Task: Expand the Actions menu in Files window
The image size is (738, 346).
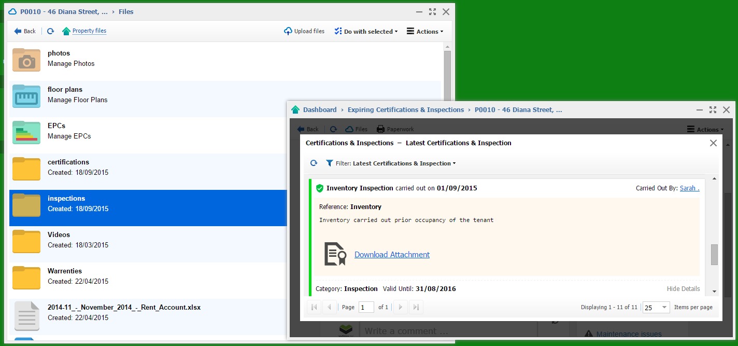Action: pyautogui.click(x=425, y=32)
